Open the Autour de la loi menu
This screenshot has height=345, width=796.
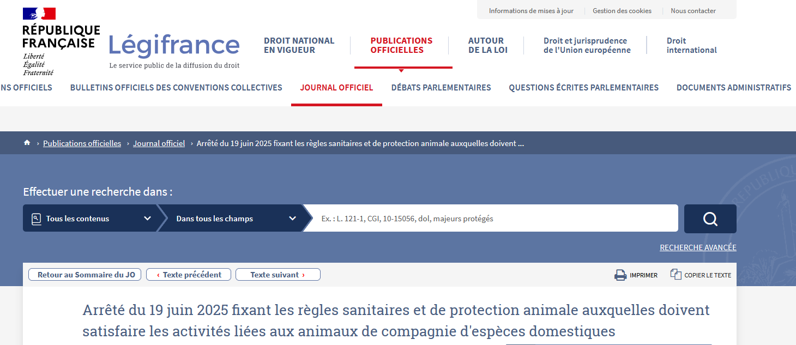pyautogui.click(x=487, y=45)
